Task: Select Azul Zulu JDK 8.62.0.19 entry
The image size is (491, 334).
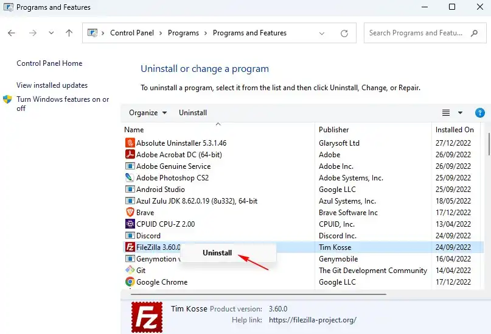Action: (x=197, y=201)
